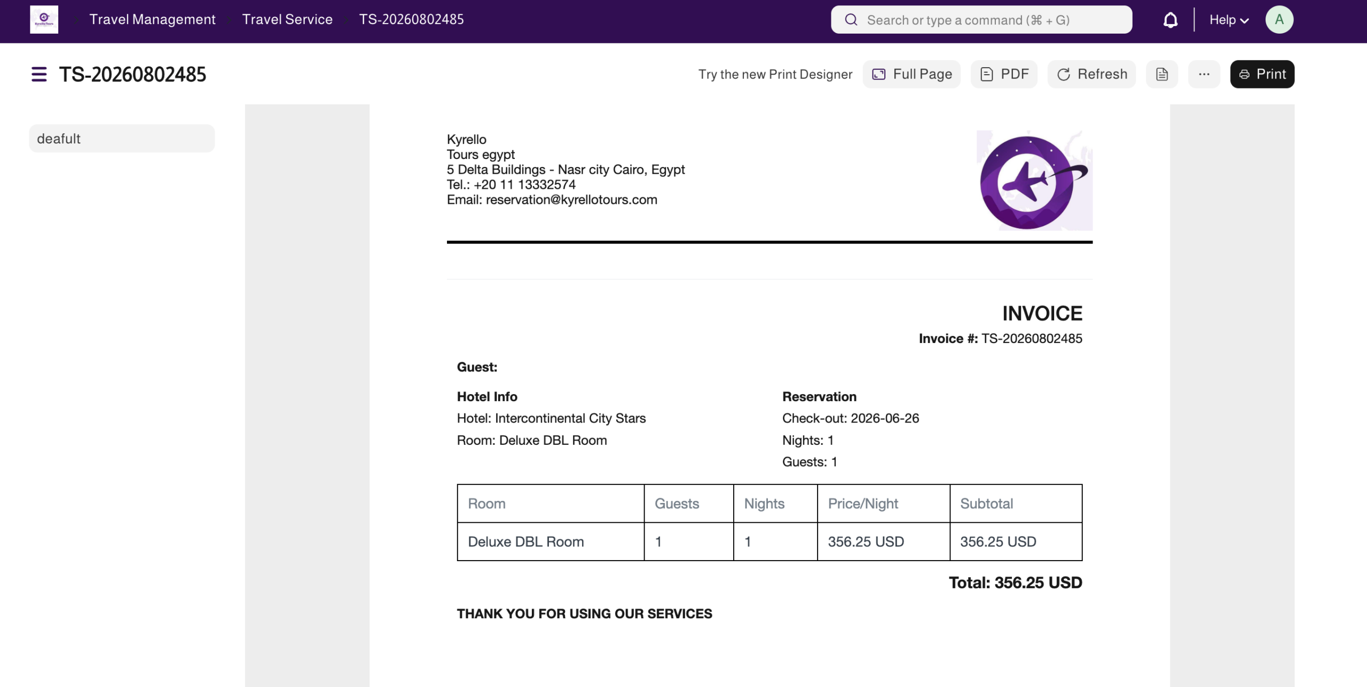Click the Subtotal column header

[x=1016, y=504]
